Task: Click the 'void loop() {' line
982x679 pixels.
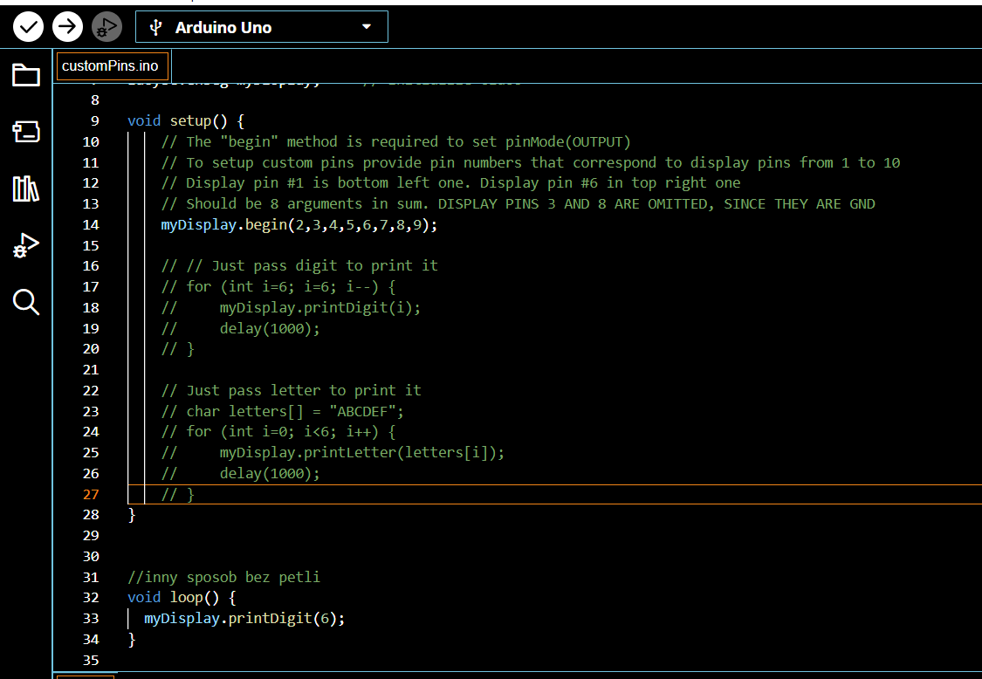Action: click(182, 598)
